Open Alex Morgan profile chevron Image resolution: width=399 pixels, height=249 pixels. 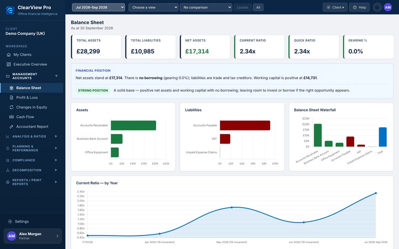click(x=57, y=236)
